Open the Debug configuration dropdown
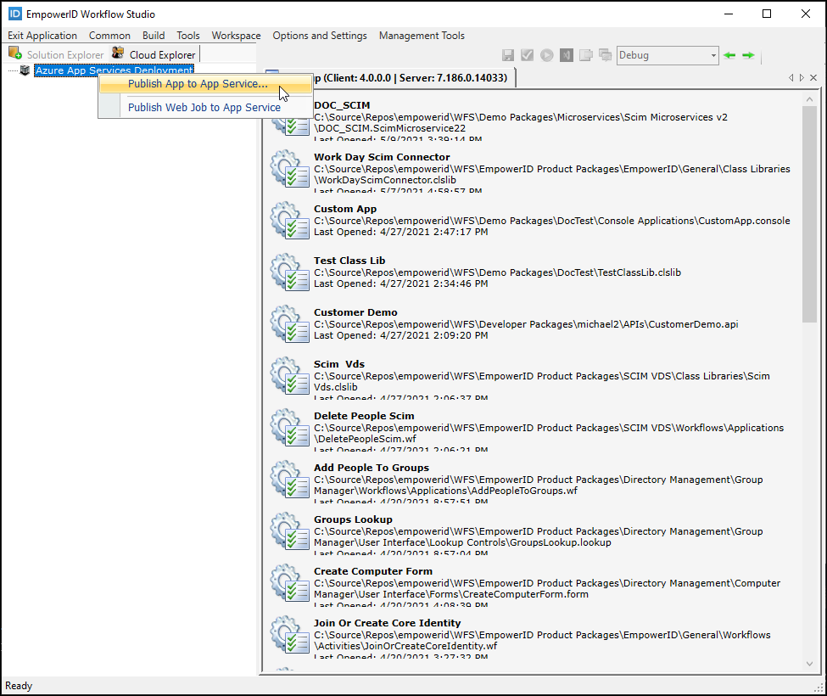 pyautogui.click(x=712, y=54)
